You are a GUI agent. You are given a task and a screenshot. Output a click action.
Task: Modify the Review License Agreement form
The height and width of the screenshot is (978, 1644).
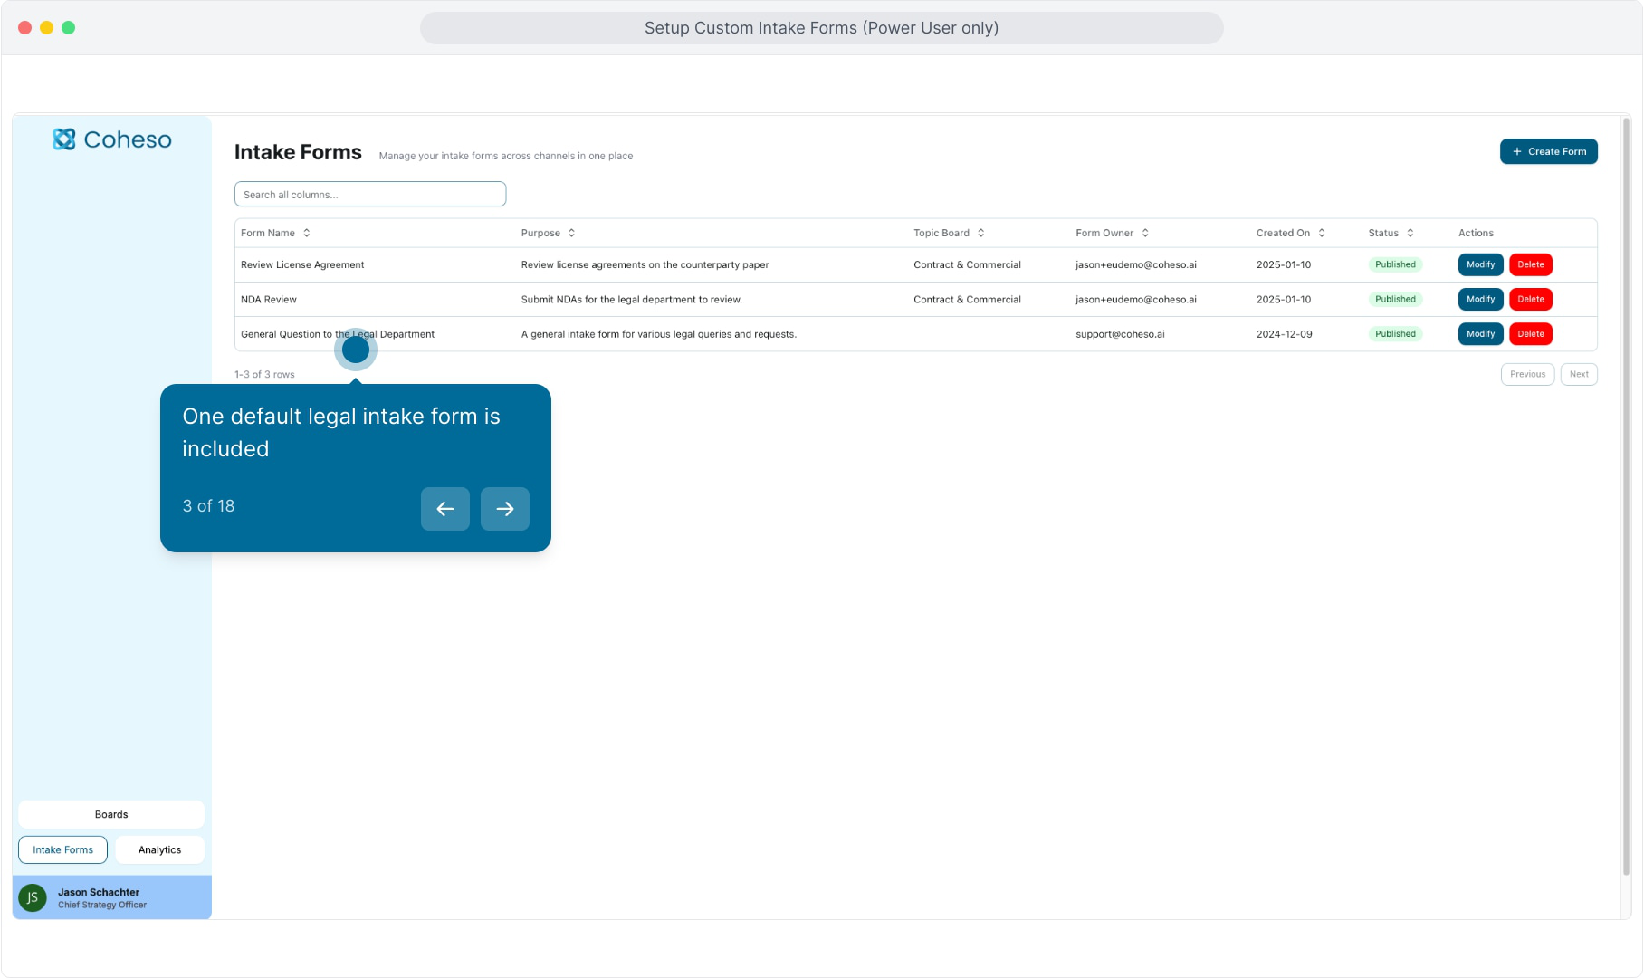(1480, 264)
